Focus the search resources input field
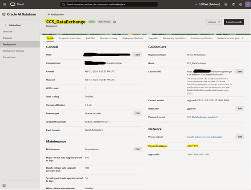 pos(109,4)
